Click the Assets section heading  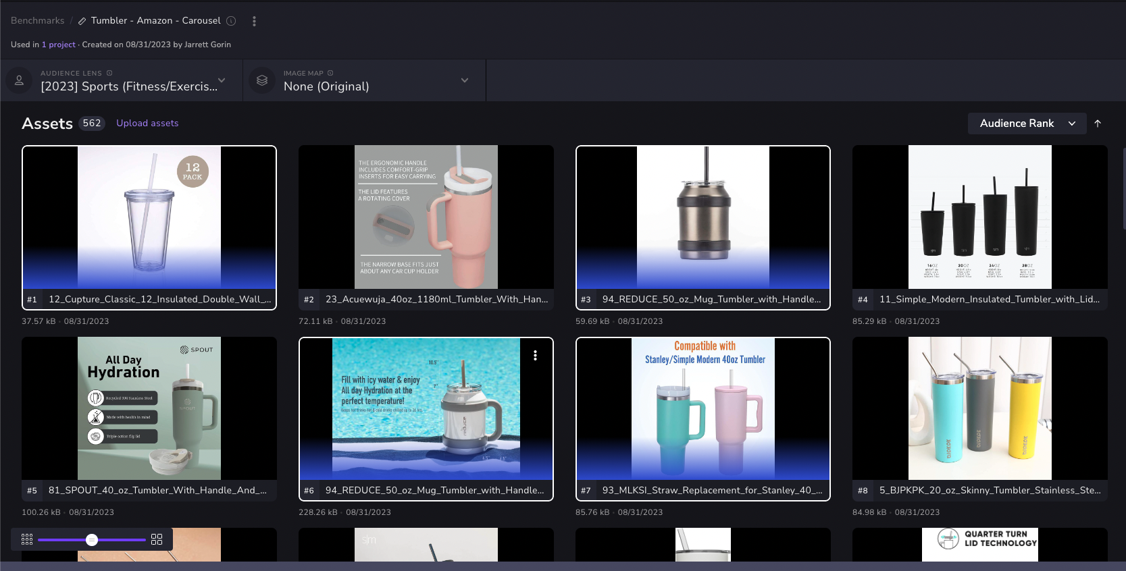coord(47,124)
